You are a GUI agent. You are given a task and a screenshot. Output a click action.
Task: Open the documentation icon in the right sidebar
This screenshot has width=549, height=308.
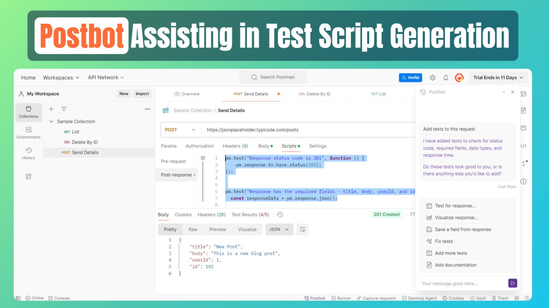[x=524, y=111]
